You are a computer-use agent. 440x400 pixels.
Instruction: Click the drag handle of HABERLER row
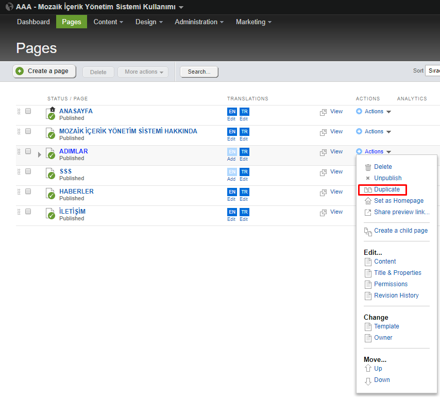[x=19, y=192]
